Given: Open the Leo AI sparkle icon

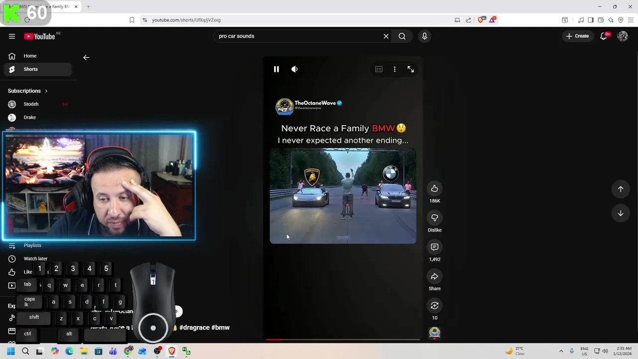Looking at the screenshot, I should click(x=611, y=20).
